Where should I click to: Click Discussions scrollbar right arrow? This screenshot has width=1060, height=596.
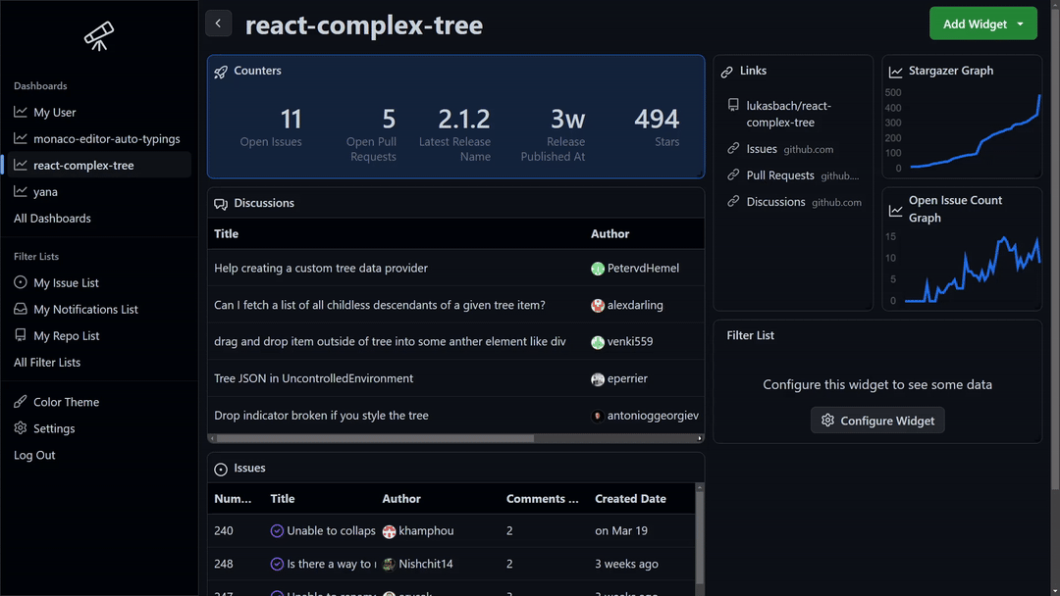700,438
